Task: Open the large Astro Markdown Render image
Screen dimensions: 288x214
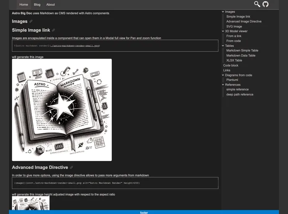Action: pyautogui.click(x=62, y=110)
